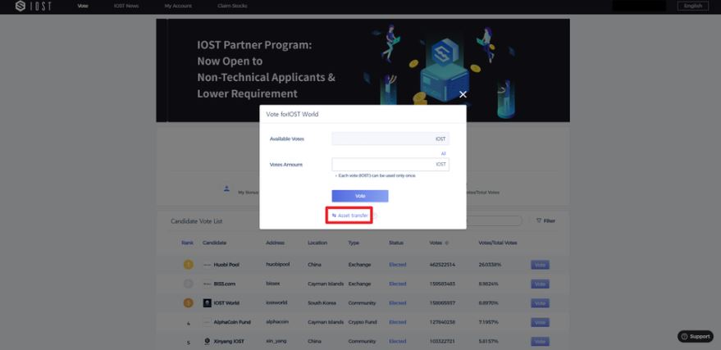
Task: Vote for Huobi Pool
Action: click(x=540, y=265)
